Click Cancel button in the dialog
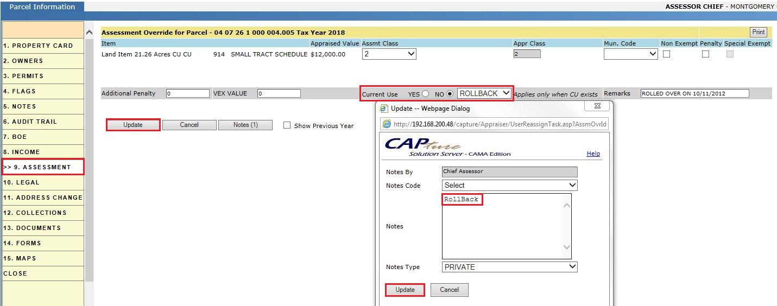This screenshot has width=777, height=306. [449, 290]
